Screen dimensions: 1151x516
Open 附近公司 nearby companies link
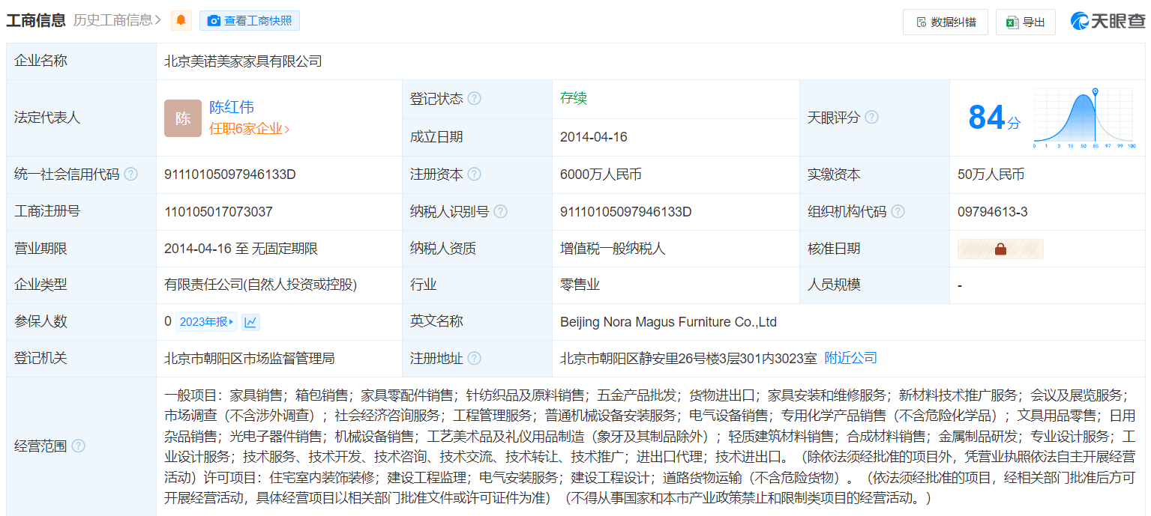pos(851,358)
